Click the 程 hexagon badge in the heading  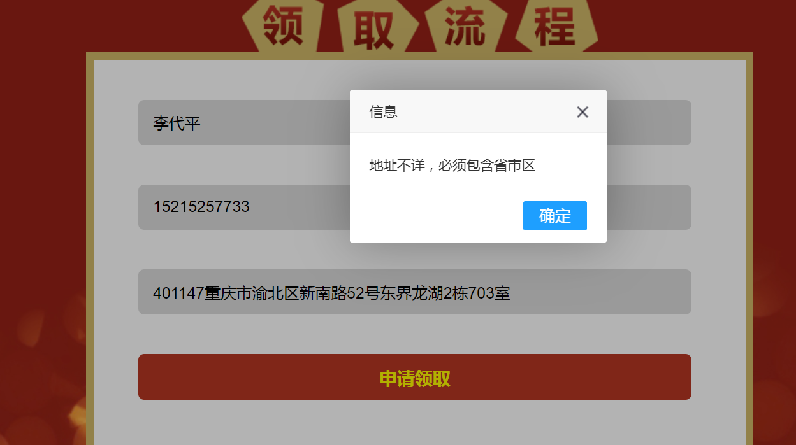[556, 27]
